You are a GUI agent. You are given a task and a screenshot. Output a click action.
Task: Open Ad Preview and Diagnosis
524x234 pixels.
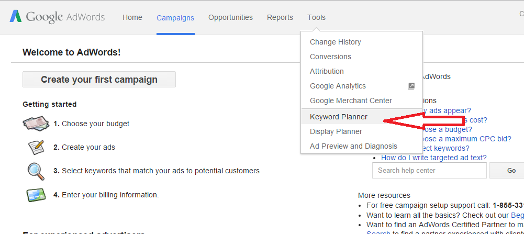click(x=362, y=146)
